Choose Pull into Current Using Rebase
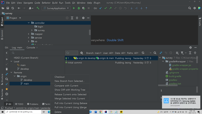This screenshot has width=202, height=114. 70,103
